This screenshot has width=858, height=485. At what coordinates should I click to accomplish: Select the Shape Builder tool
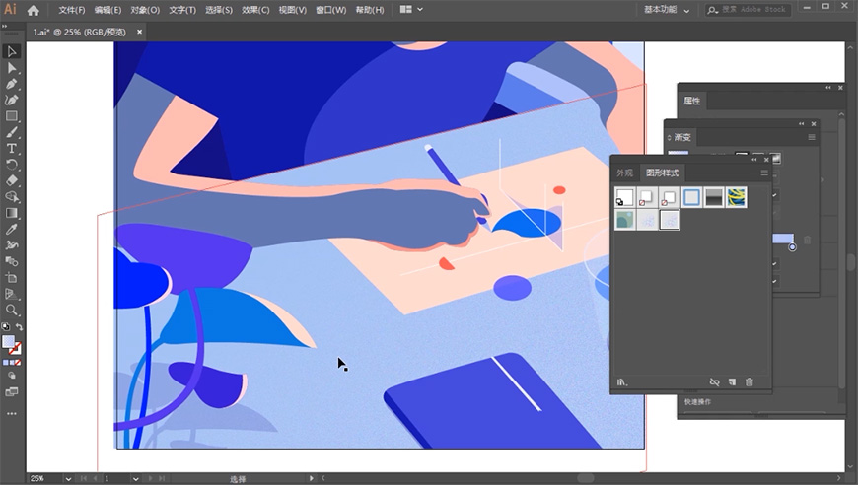click(x=11, y=197)
